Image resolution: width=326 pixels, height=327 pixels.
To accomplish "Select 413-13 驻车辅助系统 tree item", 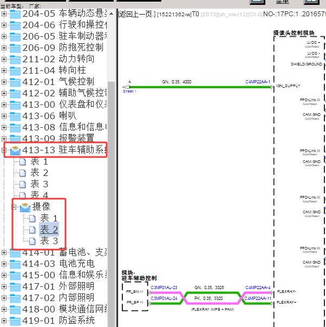I will [64, 150].
